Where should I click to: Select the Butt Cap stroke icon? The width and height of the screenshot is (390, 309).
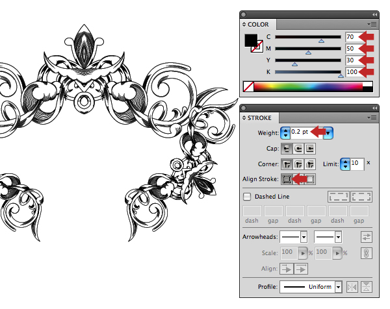287,149
